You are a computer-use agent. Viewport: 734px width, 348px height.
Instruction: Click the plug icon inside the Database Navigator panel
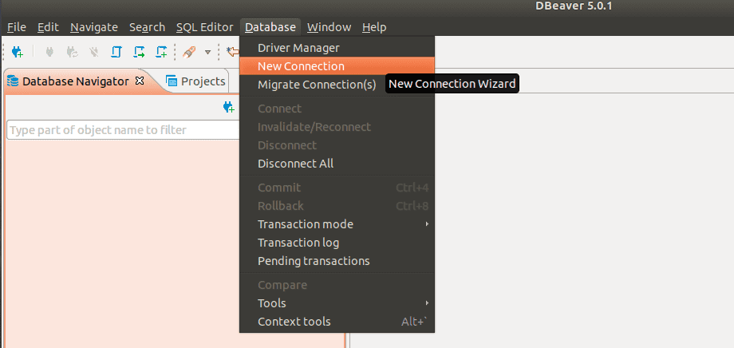pos(228,108)
